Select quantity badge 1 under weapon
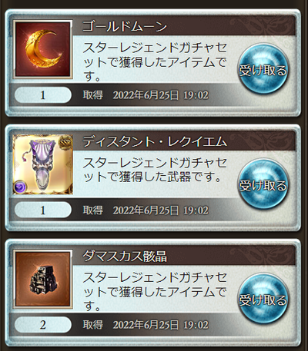The height and width of the screenshot is (351, 308). pos(43,210)
